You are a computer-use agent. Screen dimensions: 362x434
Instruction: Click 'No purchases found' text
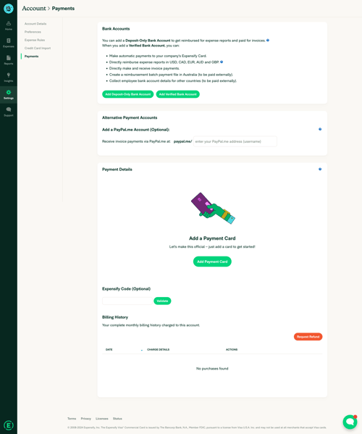point(212,369)
